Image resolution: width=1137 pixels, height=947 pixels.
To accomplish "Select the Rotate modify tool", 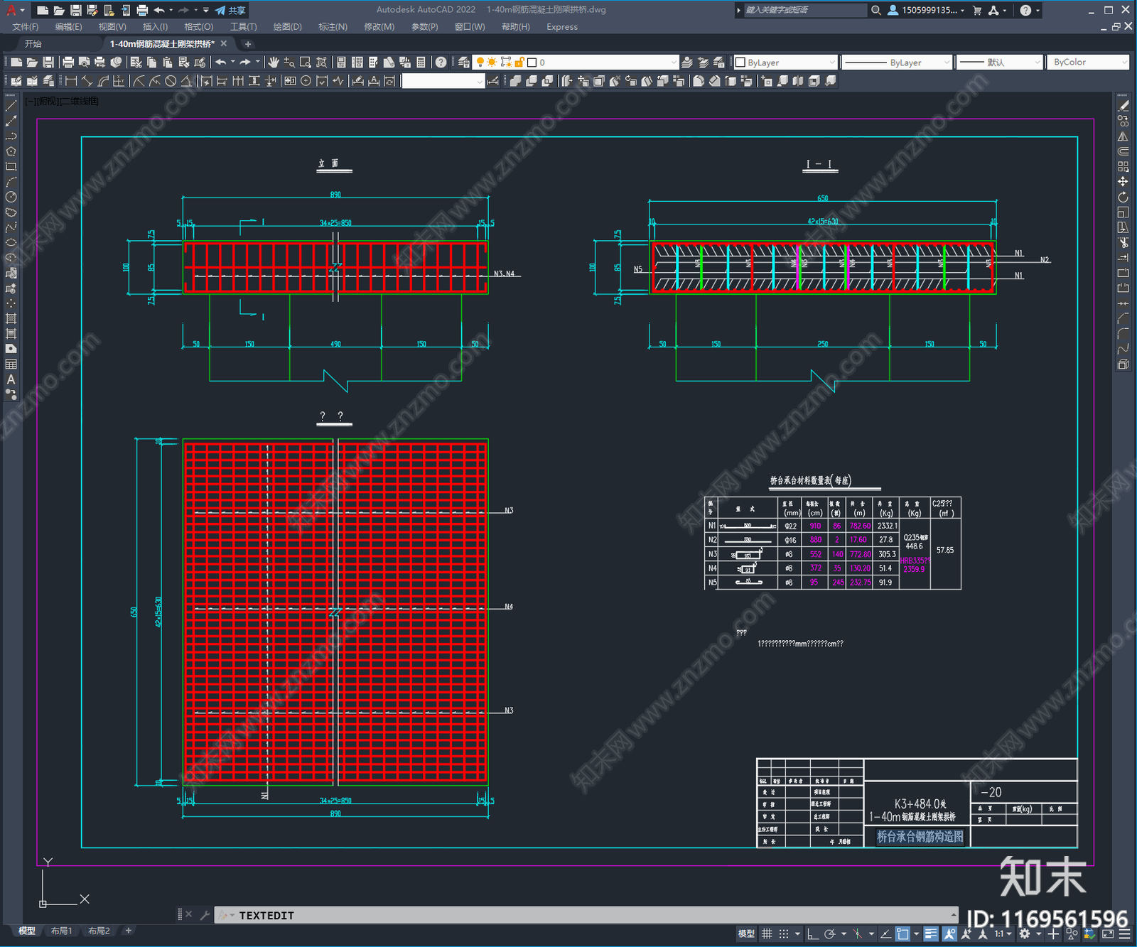I will (x=1123, y=197).
